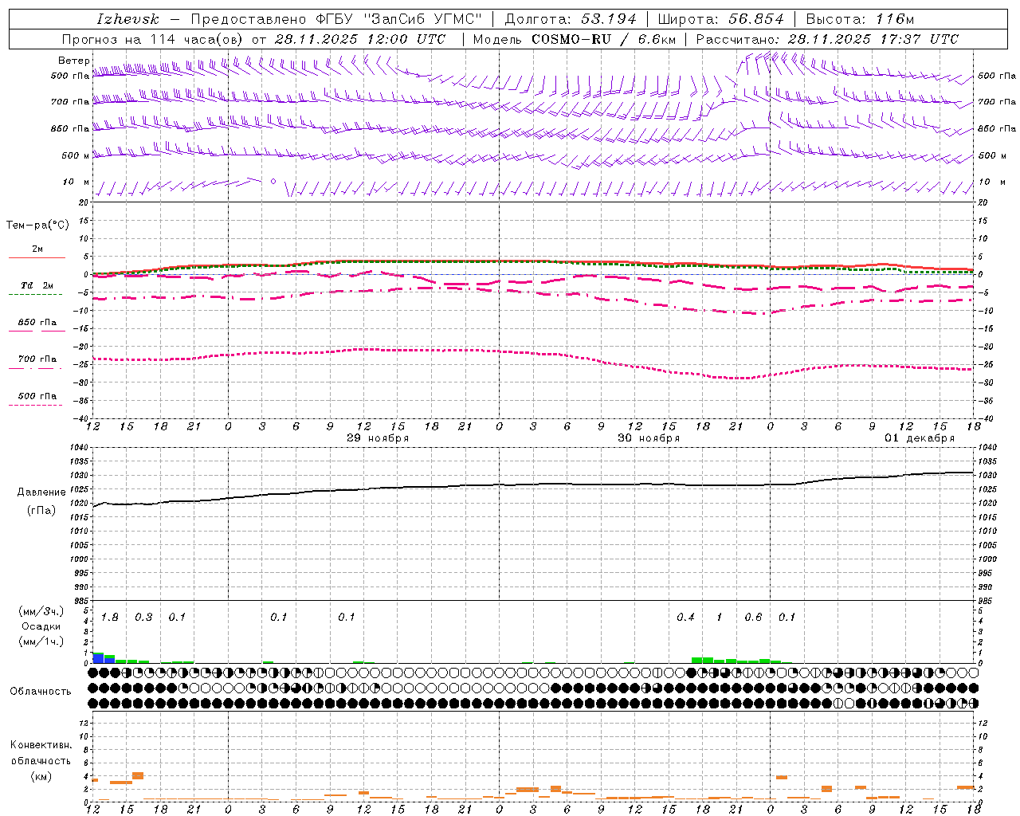The image size is (1020, 816).
Task: Select the Широта: 56.854 value
Action: 720,19
